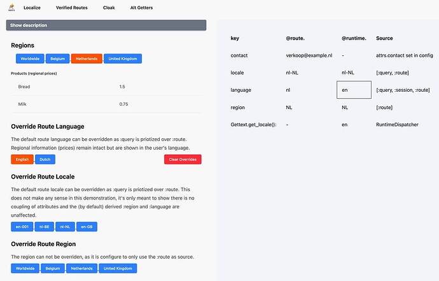The width and height of the screenshot is (439, 281).
Task: Toggle the English language override
Action: 22,159
